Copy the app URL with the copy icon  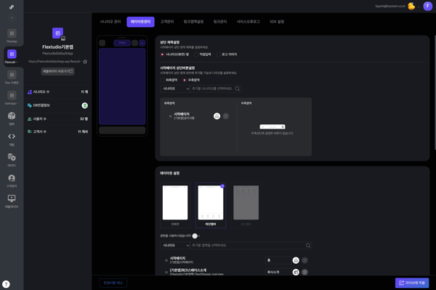click(x=85, y=62)
